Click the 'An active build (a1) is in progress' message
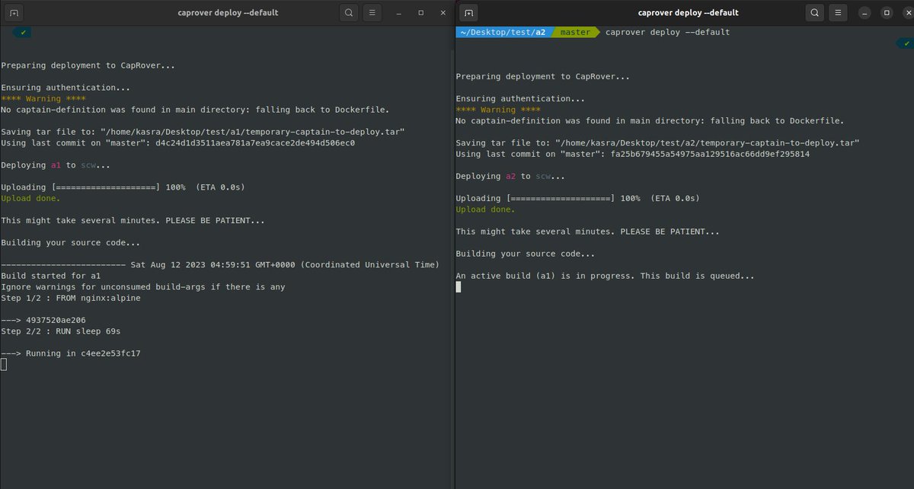 pos(606,276)
